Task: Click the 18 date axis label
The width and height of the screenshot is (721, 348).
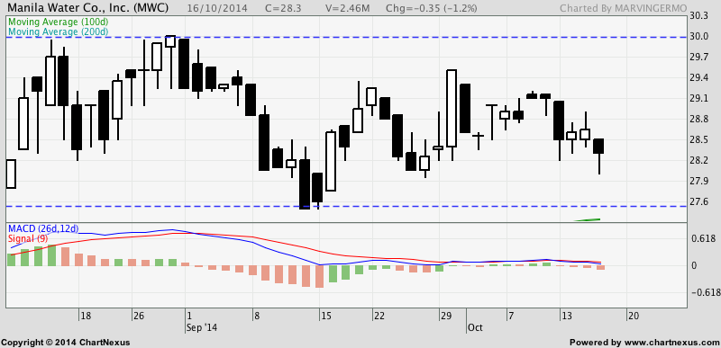Action: [86, 316]
